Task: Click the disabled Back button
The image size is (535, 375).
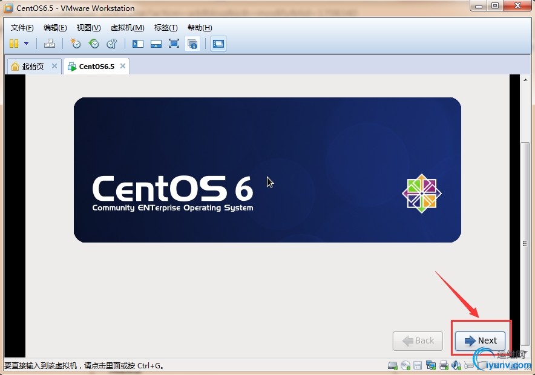Action: click(418, 341)
